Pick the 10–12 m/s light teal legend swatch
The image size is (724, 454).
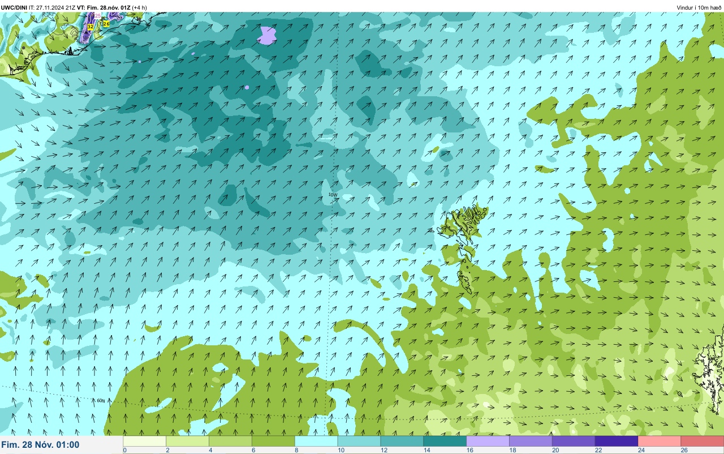(359, 441)
